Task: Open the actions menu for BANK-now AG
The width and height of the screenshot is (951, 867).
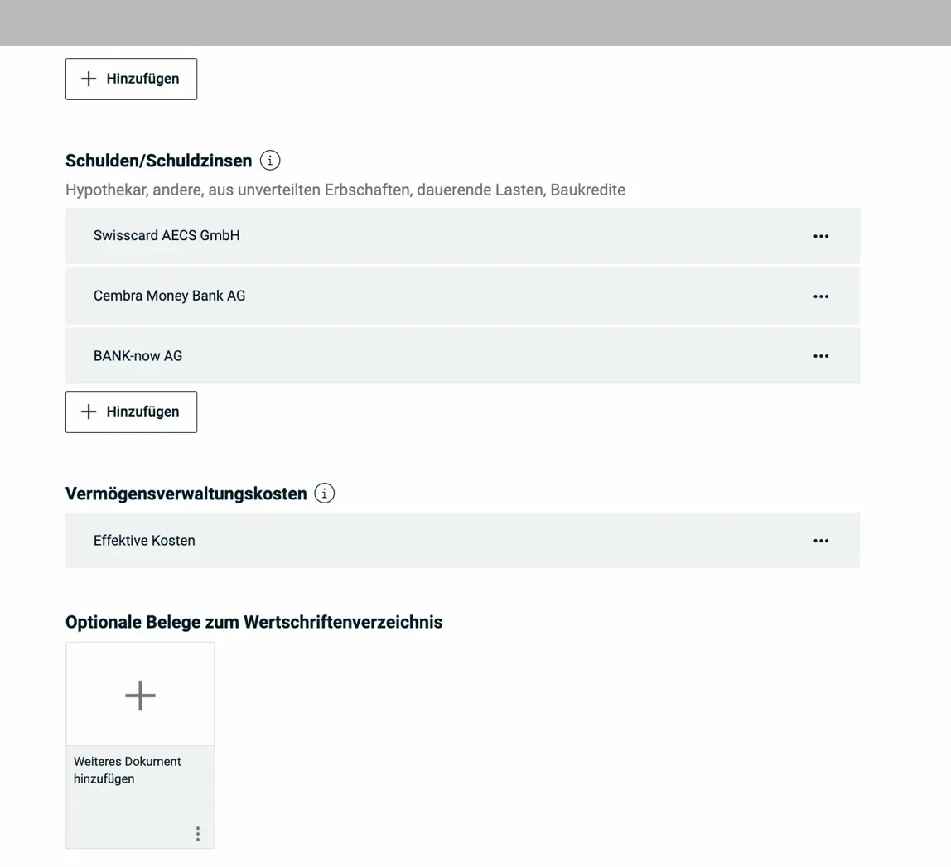Action: pyautogui.click(x=821, y=355)
